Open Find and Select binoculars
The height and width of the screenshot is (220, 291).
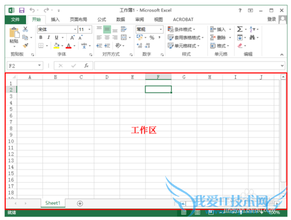click(252, 37)
